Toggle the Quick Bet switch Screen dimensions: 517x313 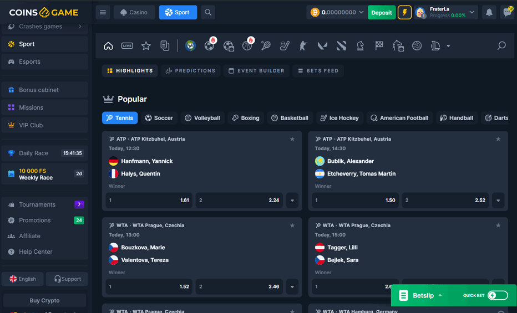(x=498, y=296)
